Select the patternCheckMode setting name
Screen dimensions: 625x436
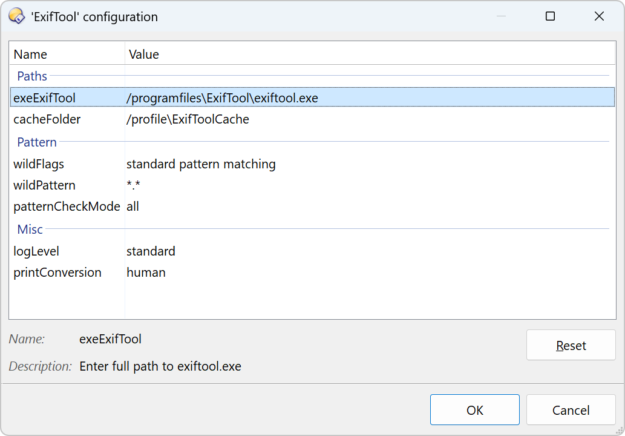point(67,206)
